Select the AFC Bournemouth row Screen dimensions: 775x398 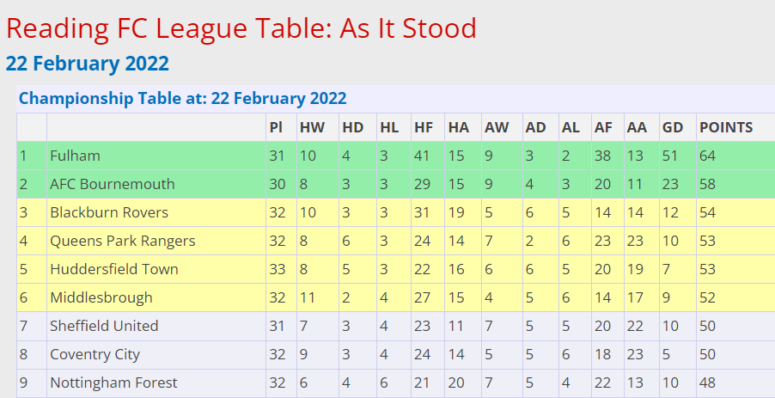395,184
